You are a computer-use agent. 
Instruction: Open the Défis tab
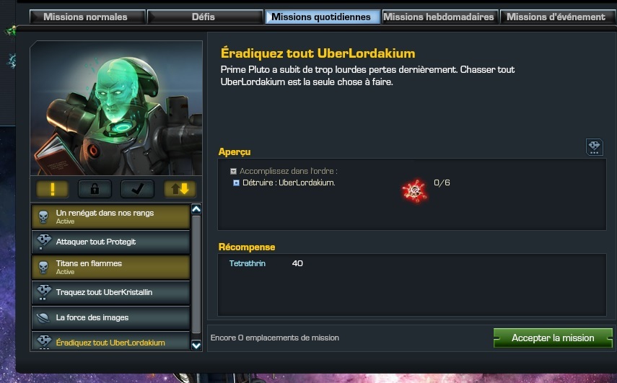tap(204, 17)
